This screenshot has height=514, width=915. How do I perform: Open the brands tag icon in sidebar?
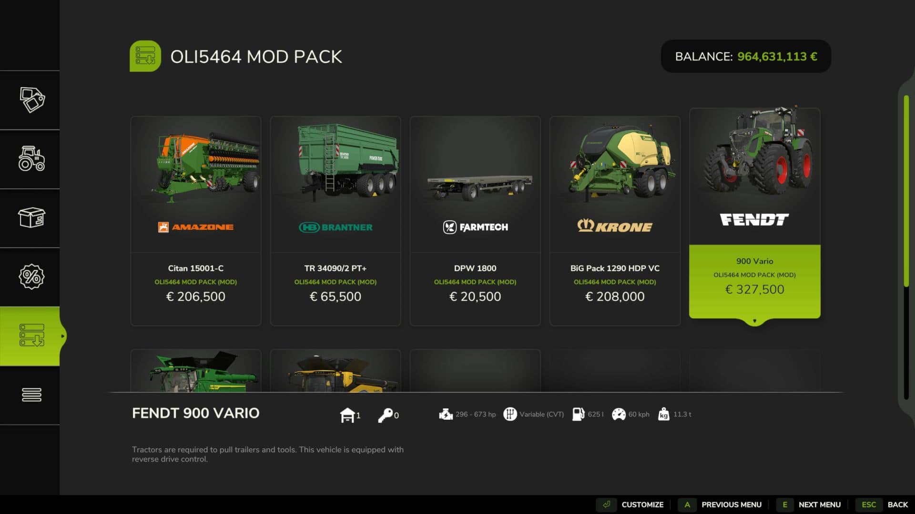(x=31, y=100)
